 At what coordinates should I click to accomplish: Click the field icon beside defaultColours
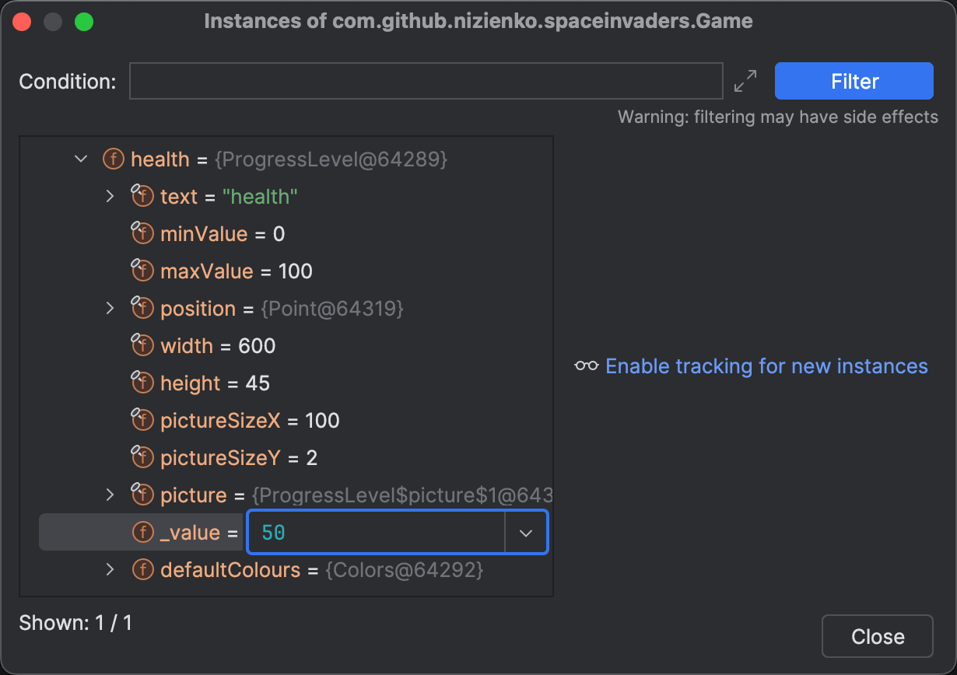pyautogui.click(x=143, y=570)
